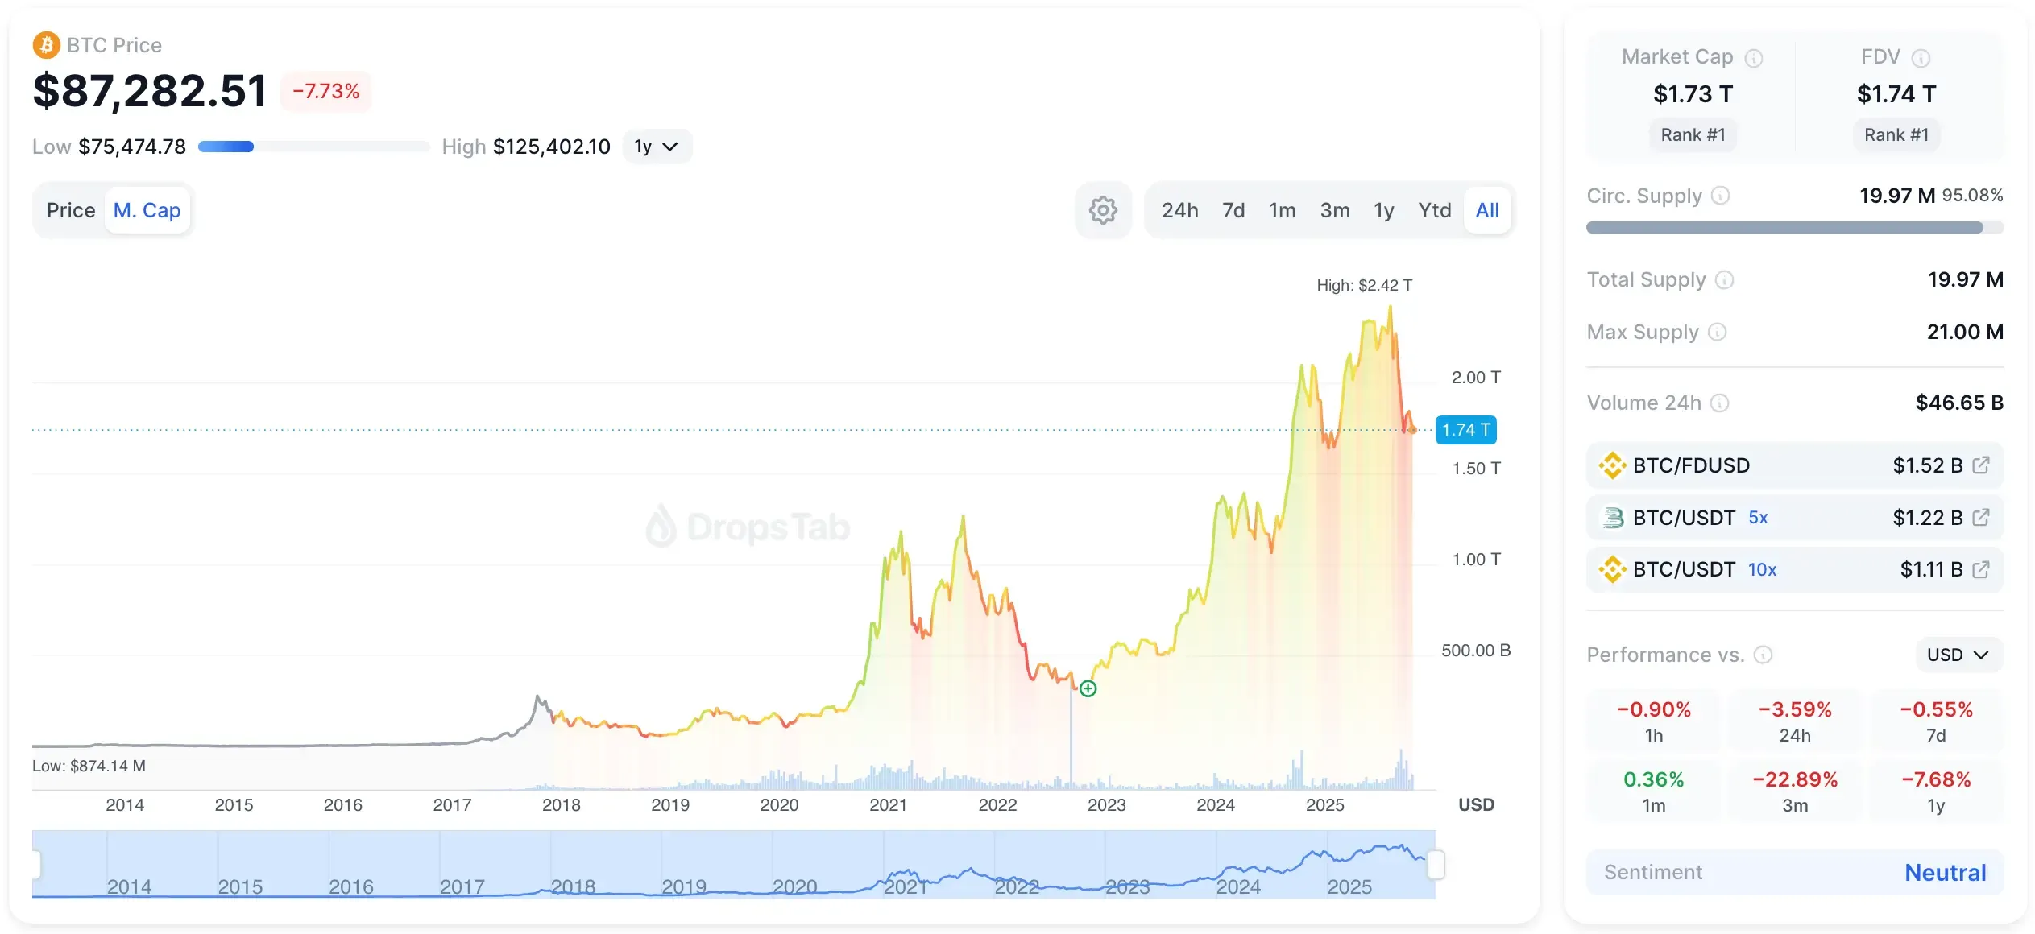Screen dimensions: 2035x934
Task: Click the Max Supply info icon
Action: [x=1717, y=332]
